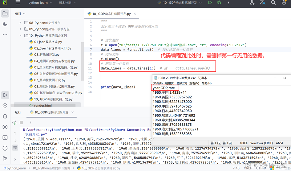This screenshot has width=291, height=171.
Task: Click cursor position 7:40 in status bar
Action: pos(236,168)
